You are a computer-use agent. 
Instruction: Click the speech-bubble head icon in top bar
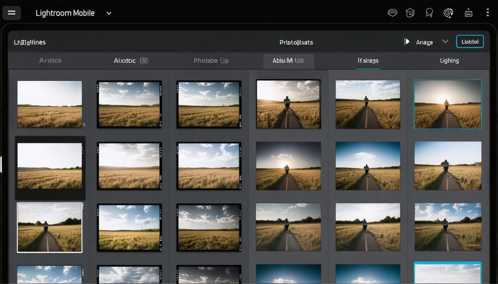tap(429, 13)
